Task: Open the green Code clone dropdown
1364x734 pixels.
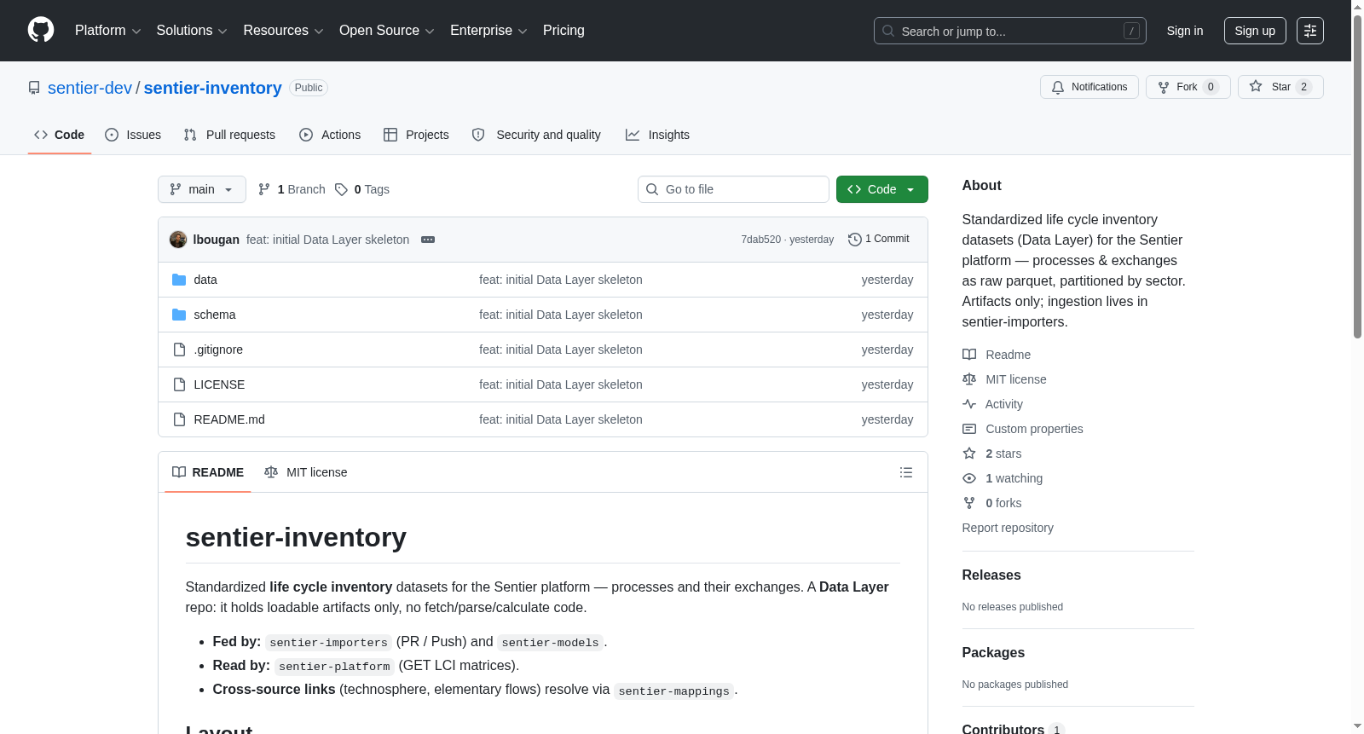Action: pos(882,189)
